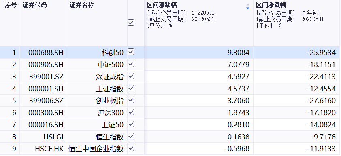Click the name cell 创业板指

click(110, 101)
